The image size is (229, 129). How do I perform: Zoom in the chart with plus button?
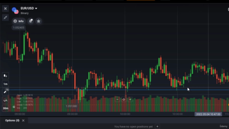[130, 100]
